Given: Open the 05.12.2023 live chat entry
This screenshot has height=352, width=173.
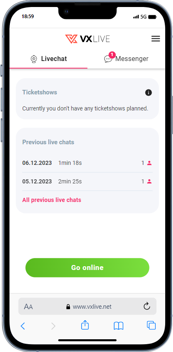Looking at the screenshot, I should [x=87, y=182].
